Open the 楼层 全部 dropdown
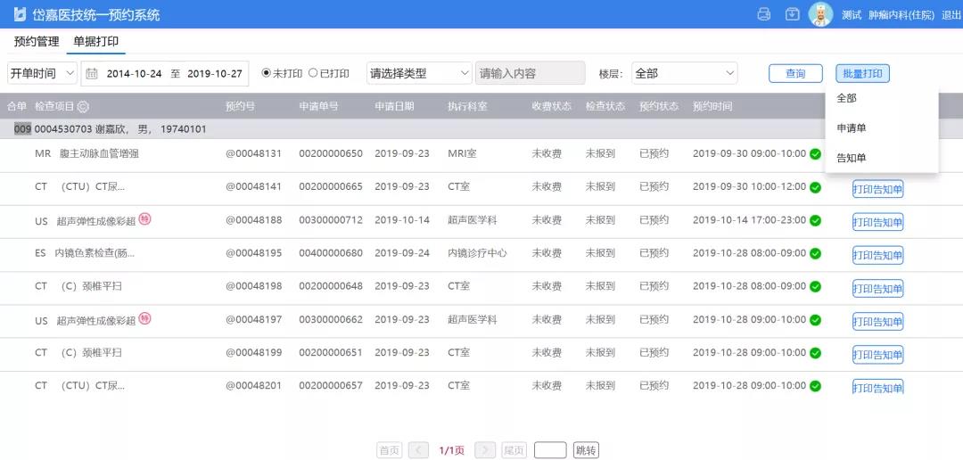Screen dimensions: 963x460 tap(684, 73)
